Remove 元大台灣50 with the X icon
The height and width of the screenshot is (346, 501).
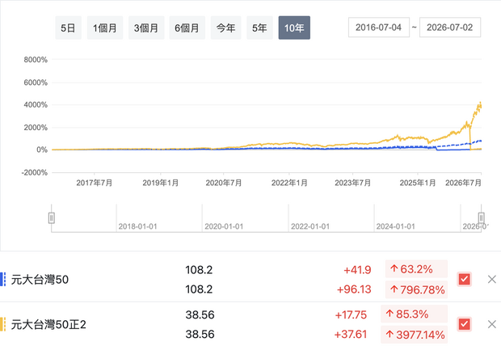492,279
